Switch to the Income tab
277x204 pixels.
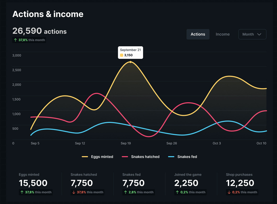[x=223, y=34]
